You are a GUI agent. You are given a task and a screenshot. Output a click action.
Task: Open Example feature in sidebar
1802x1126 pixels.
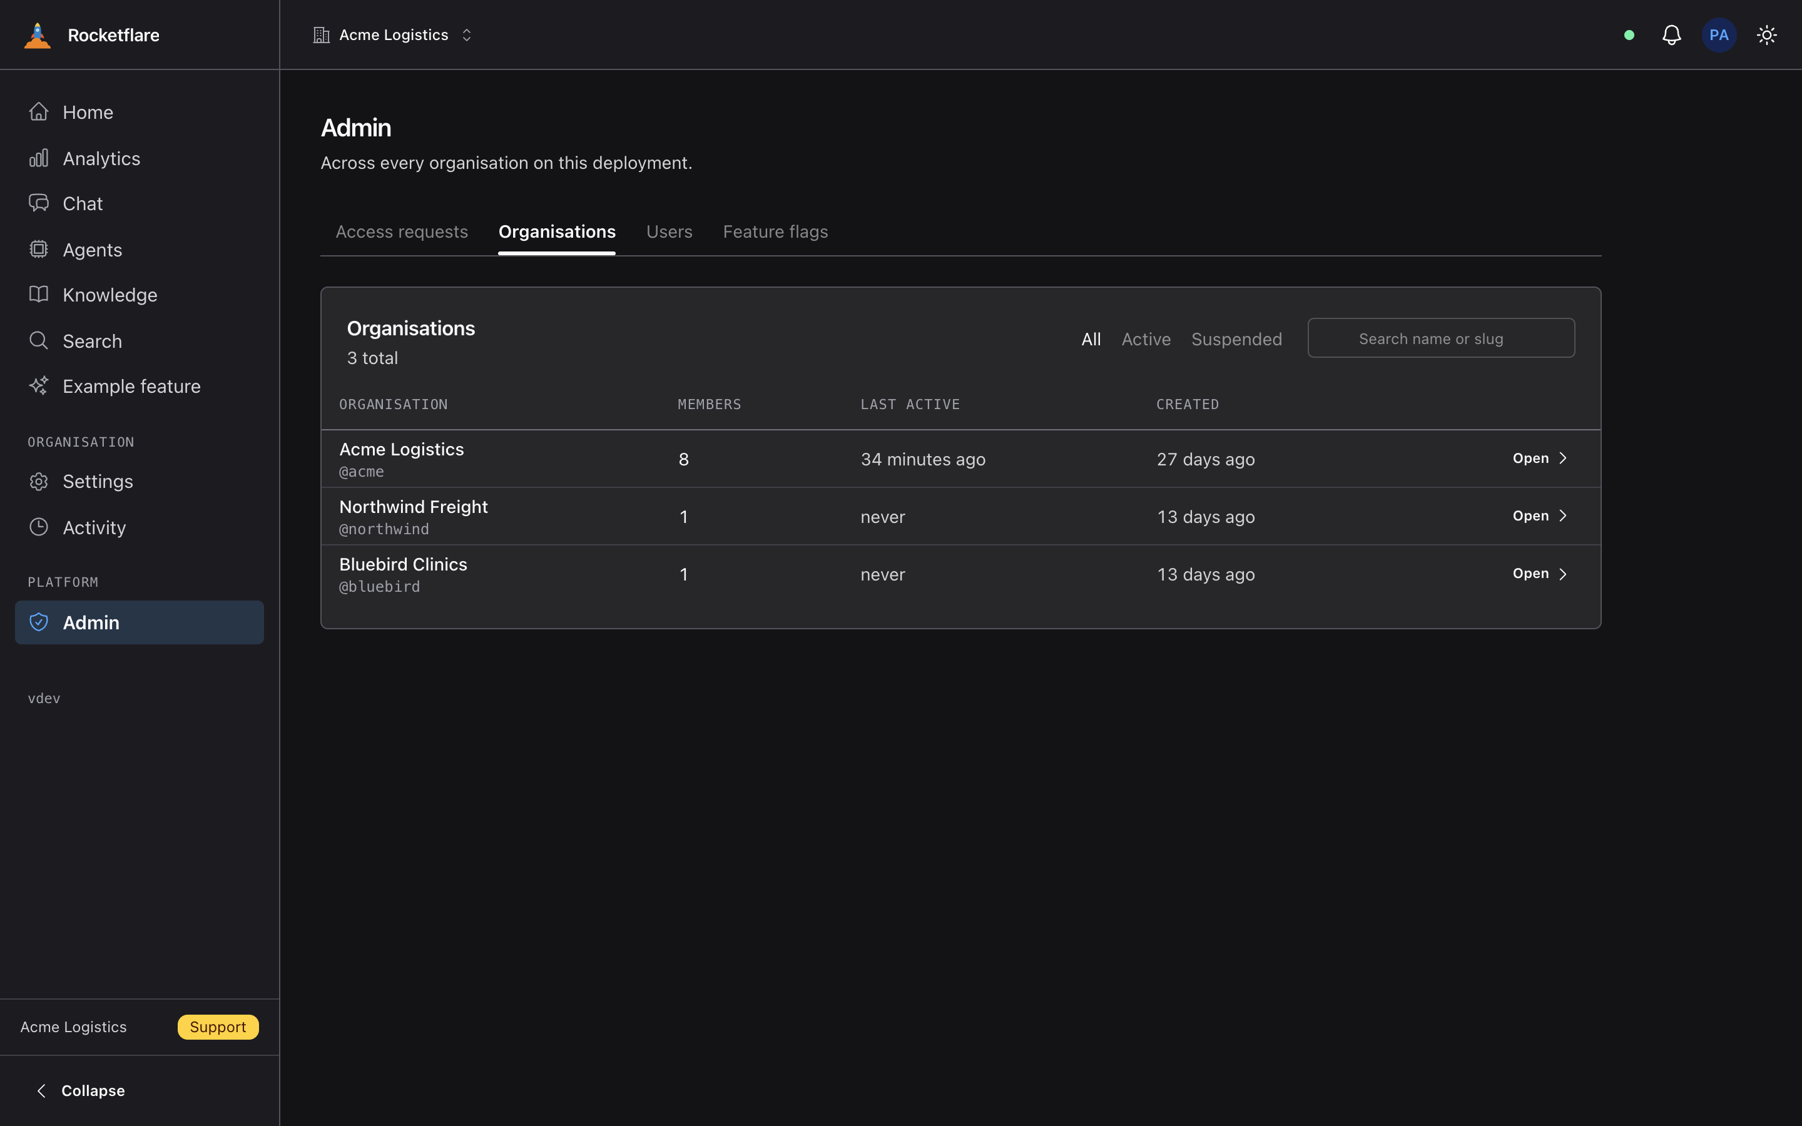[x=140, y=387]
